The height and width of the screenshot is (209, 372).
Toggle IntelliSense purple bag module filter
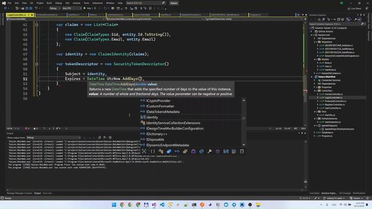194,151
